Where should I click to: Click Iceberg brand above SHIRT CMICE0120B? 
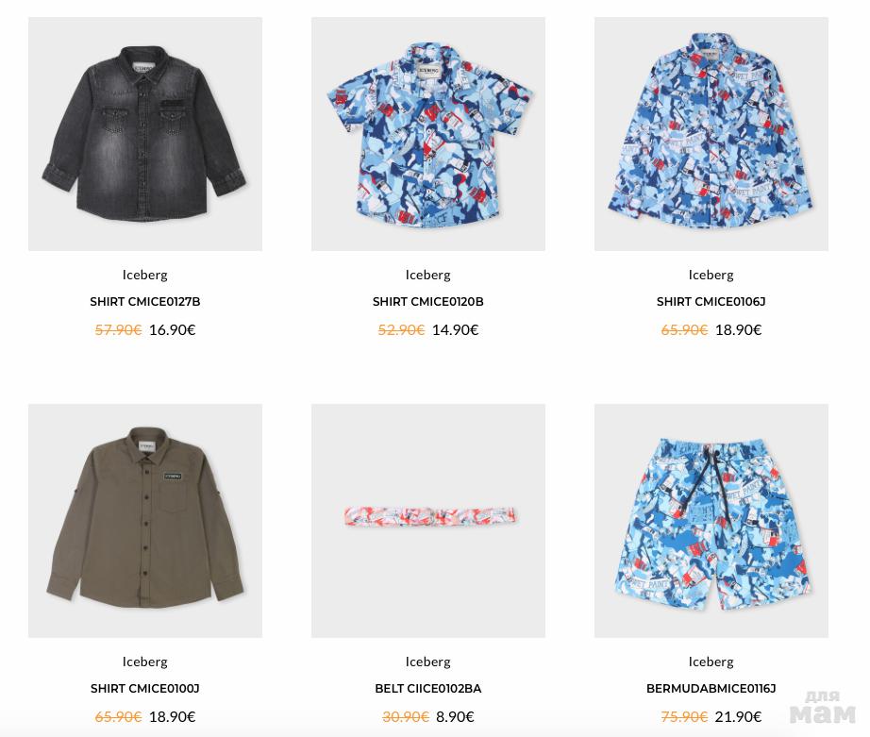[427, 275]
